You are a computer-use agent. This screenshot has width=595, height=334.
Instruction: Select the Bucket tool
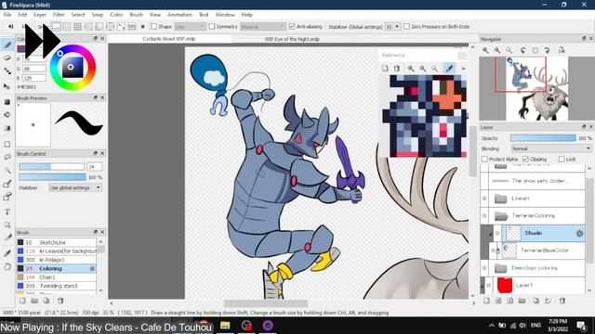click(7, 115)
